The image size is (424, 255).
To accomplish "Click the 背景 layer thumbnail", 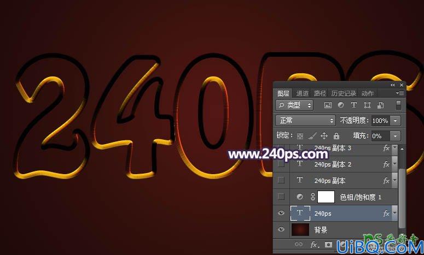I will point(300,229).
